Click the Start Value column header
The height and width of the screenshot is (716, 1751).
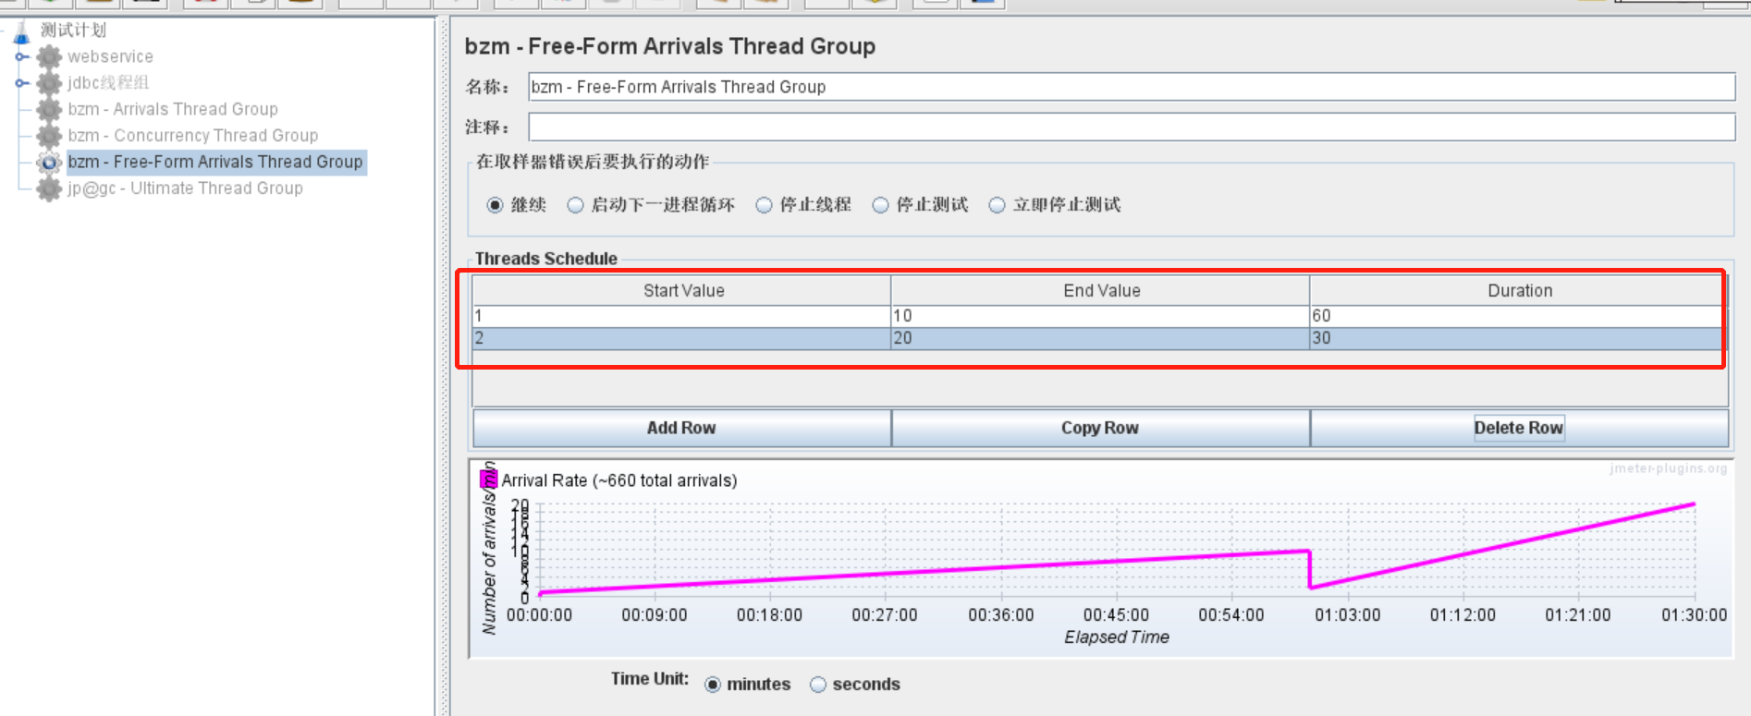click(682, 290)
